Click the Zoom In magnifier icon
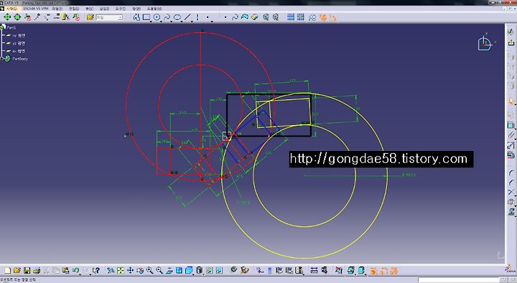 tap(149, 271)
